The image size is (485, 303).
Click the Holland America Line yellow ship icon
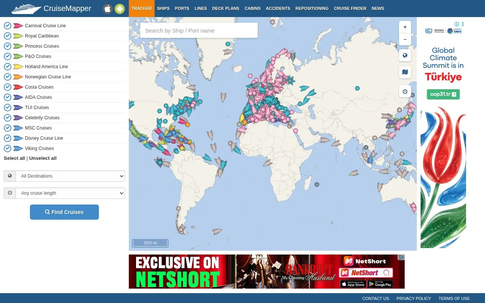[x=18, y=67]
